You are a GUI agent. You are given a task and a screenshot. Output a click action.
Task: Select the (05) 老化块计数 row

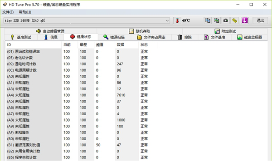coord(82,58)
